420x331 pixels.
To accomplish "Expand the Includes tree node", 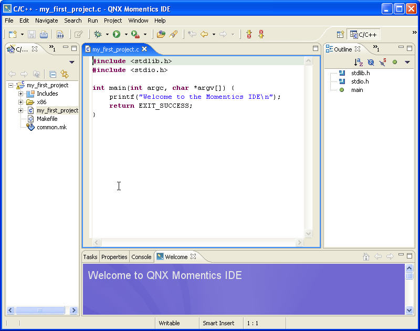I will pyautogui.click(x=21, y=94).
